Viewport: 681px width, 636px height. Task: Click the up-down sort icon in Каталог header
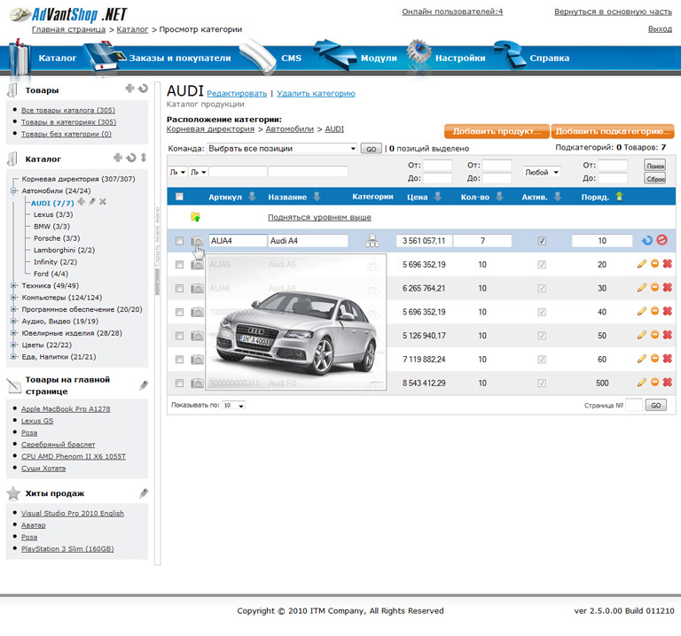(x=144, y=158)
